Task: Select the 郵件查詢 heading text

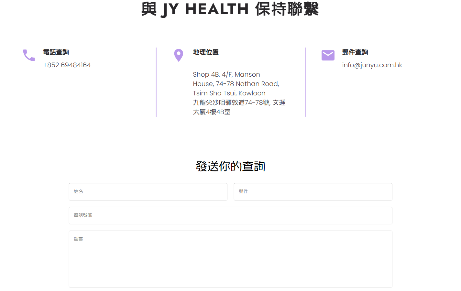Action: [355, 52]
